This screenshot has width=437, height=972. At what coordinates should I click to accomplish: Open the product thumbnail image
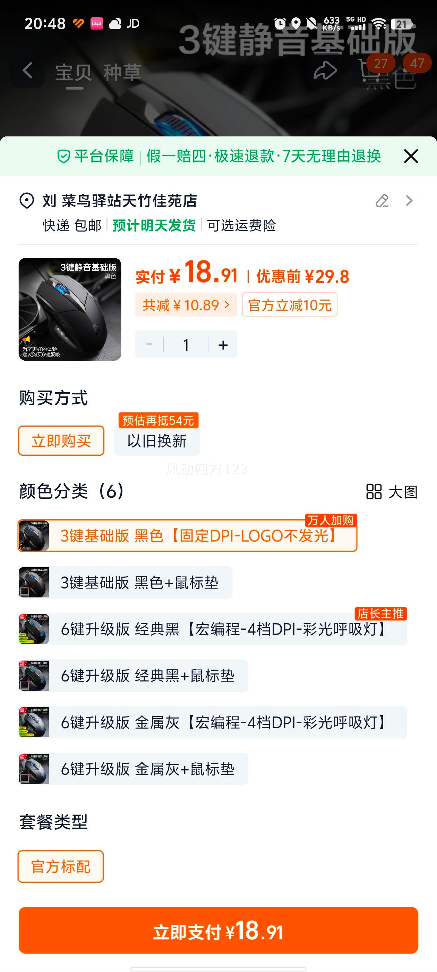click(70, 309)
